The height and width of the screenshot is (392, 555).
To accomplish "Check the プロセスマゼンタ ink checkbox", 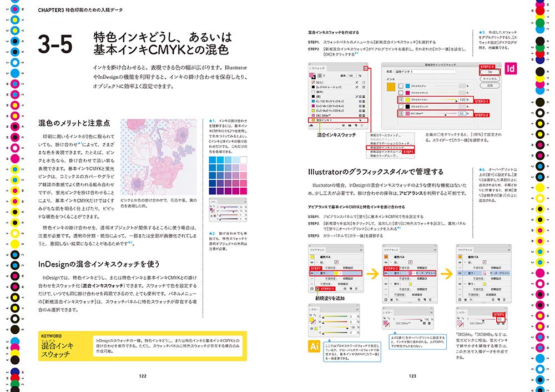I will [401, 92].
